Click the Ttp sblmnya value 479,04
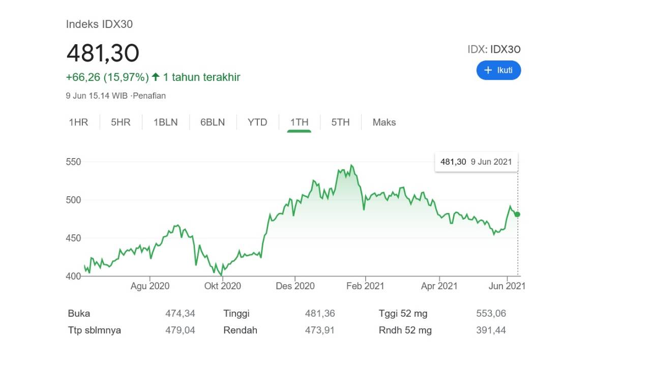Viewport: 651px width, 366px height. [x=180, y=330]
